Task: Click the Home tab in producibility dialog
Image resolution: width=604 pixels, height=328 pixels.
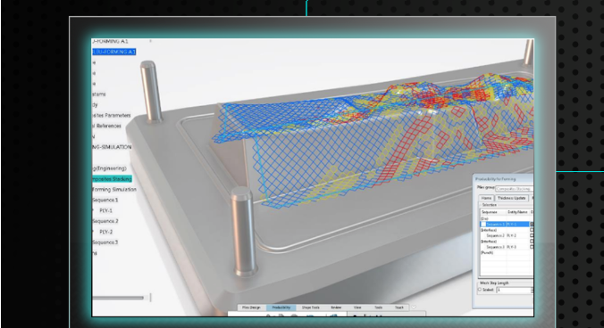Action: (486, 198)
